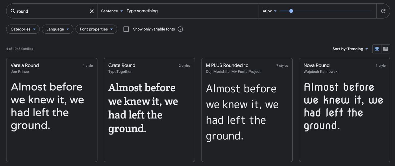Image resolution: width=395 pixels, height=166 pixels.
Task: Open the Language filter menu
Action: tap(57, 29)
